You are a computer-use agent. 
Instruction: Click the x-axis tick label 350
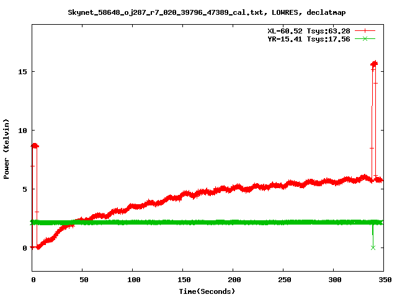tap(385, 280)
